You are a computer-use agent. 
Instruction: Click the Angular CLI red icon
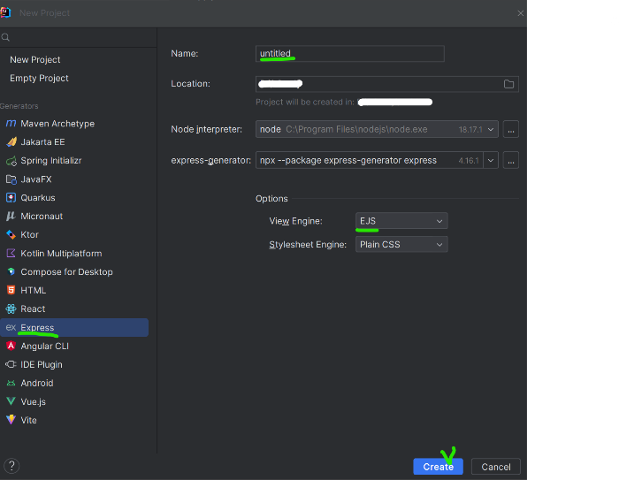[x=11, y=347]
